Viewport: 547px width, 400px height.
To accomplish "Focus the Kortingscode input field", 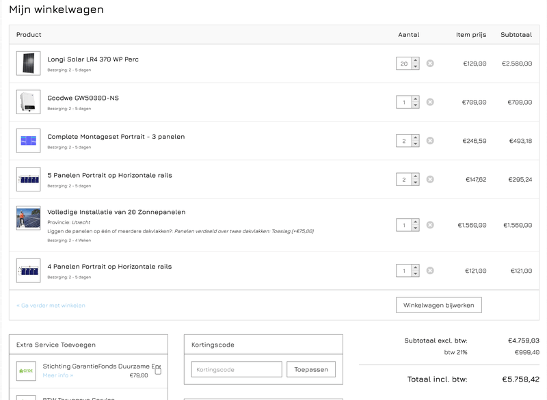I will [x=237, y=369].
